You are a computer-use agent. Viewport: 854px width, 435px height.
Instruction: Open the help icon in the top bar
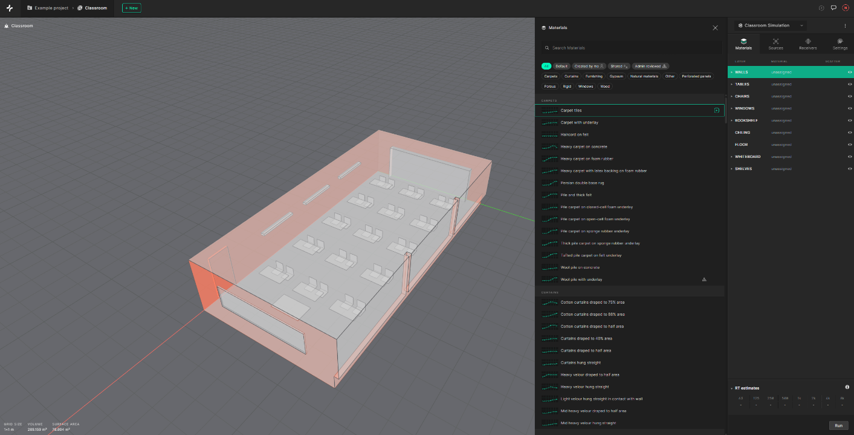tap(821, 8)
